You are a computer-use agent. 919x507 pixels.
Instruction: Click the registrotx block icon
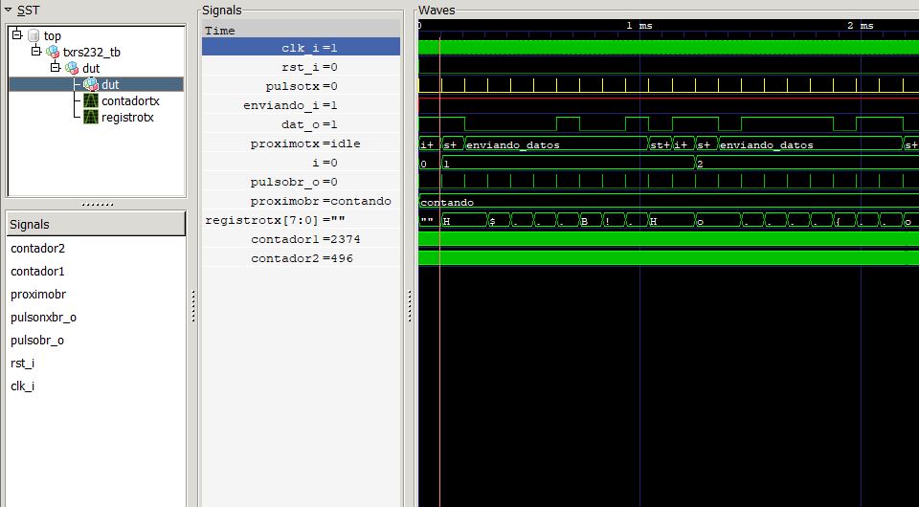pos(91,117)
